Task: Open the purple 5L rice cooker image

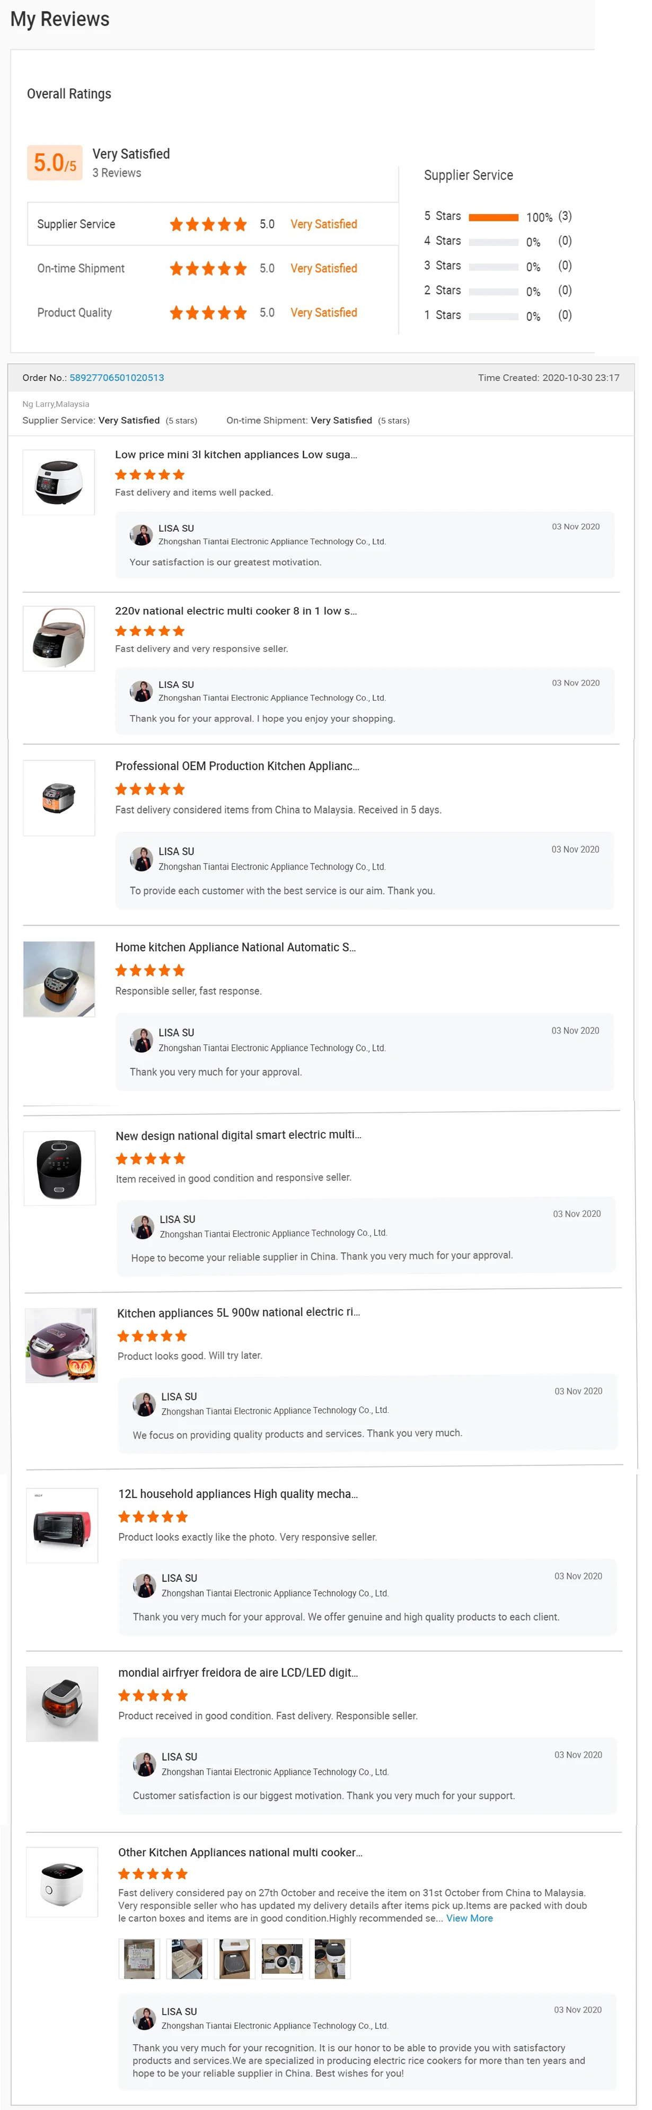Action: coord(61,1345)
